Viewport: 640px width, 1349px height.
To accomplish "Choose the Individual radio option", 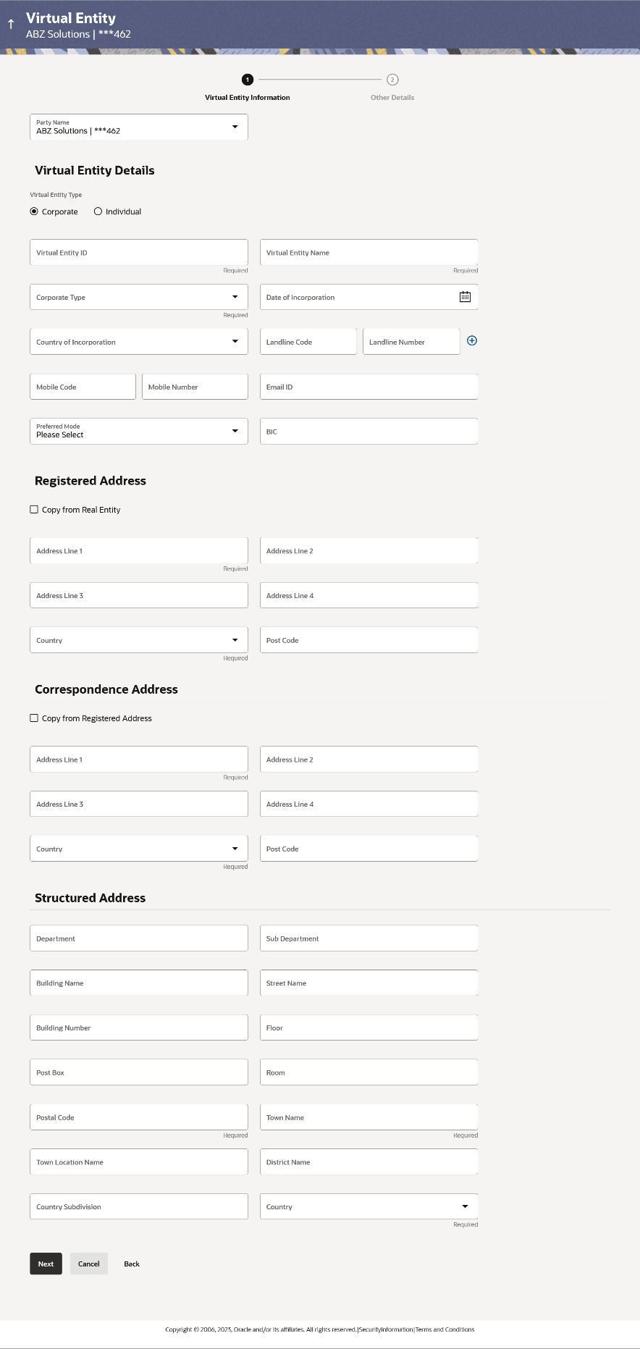I will [x=98, y=211].
